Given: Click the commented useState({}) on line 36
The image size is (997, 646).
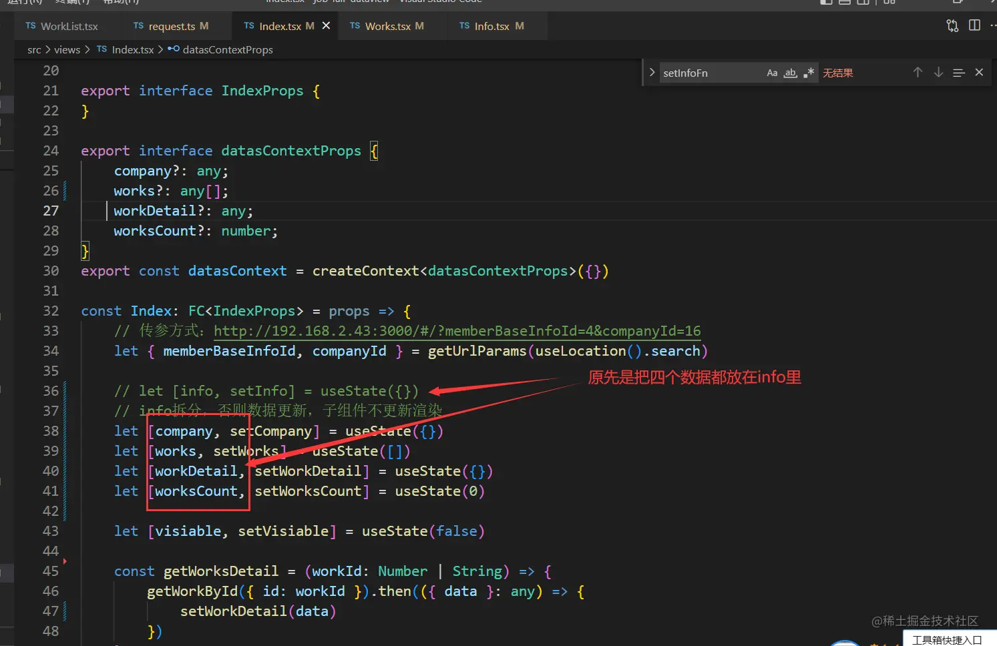Looking at the screenshot, I should pyautogui.click(x=369, y=391).
